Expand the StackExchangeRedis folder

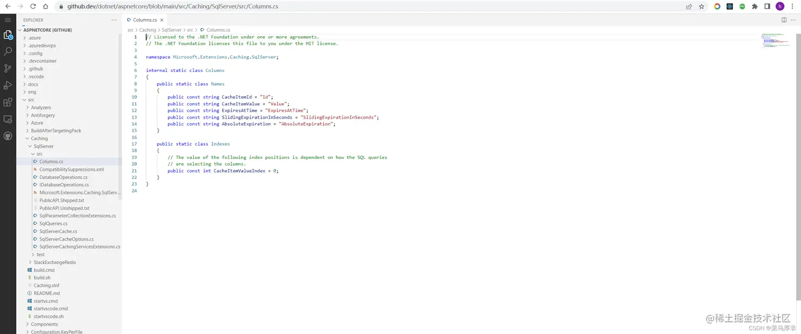pyautogui.click(x=69, y=262)
